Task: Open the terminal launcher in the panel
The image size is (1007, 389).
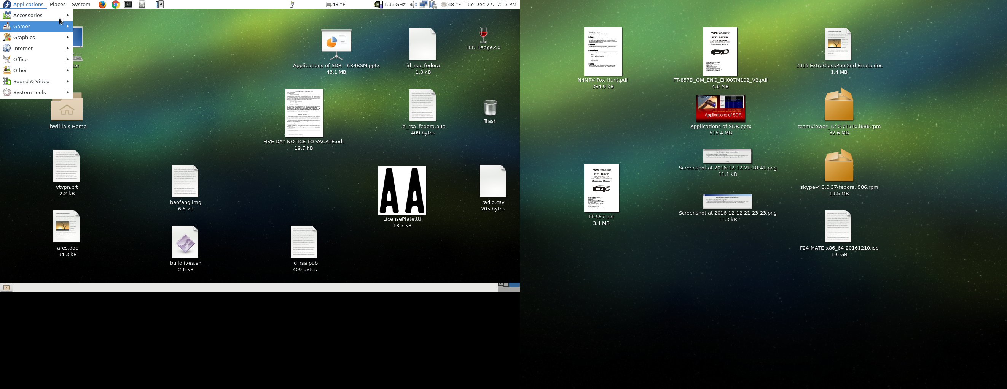Action: pyautogui.click(x=128, y=5)
